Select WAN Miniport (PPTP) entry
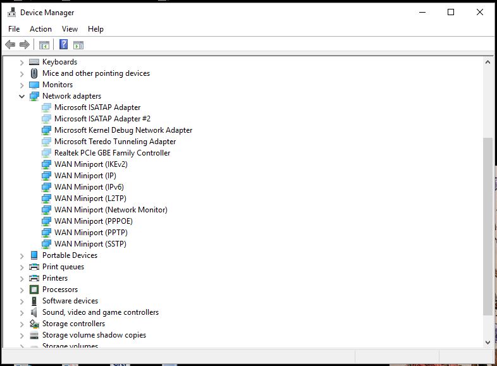Screen dimensions: 497x366 [91, 233]
